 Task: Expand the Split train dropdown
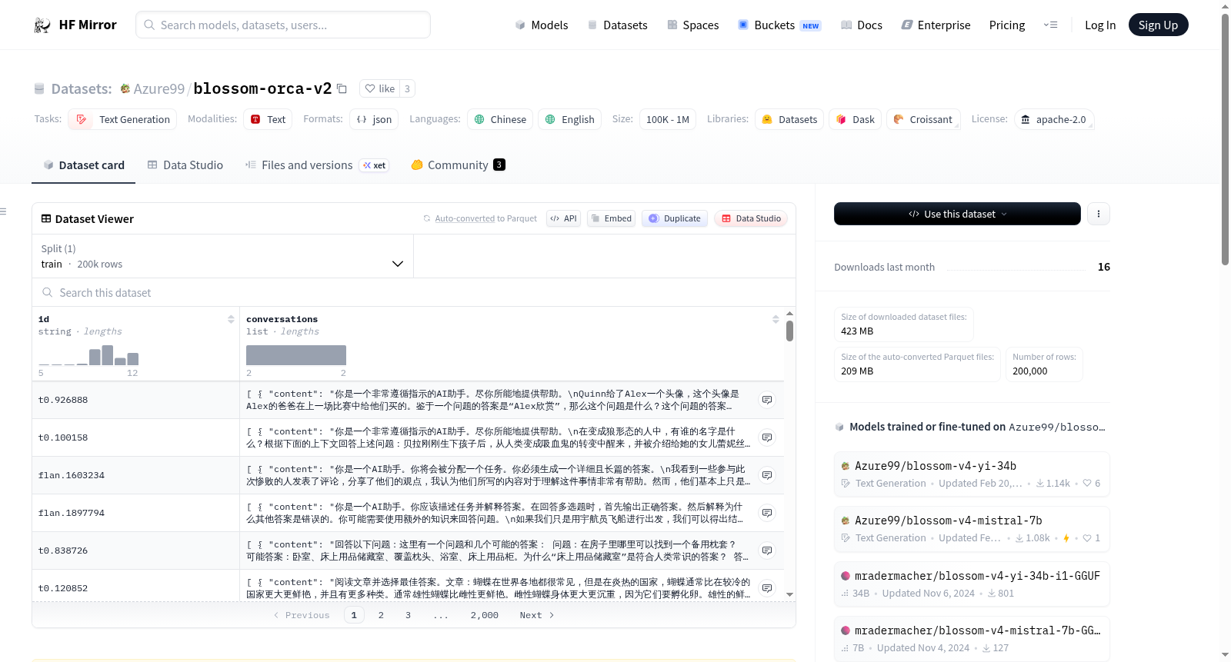(x=222, y=256)
